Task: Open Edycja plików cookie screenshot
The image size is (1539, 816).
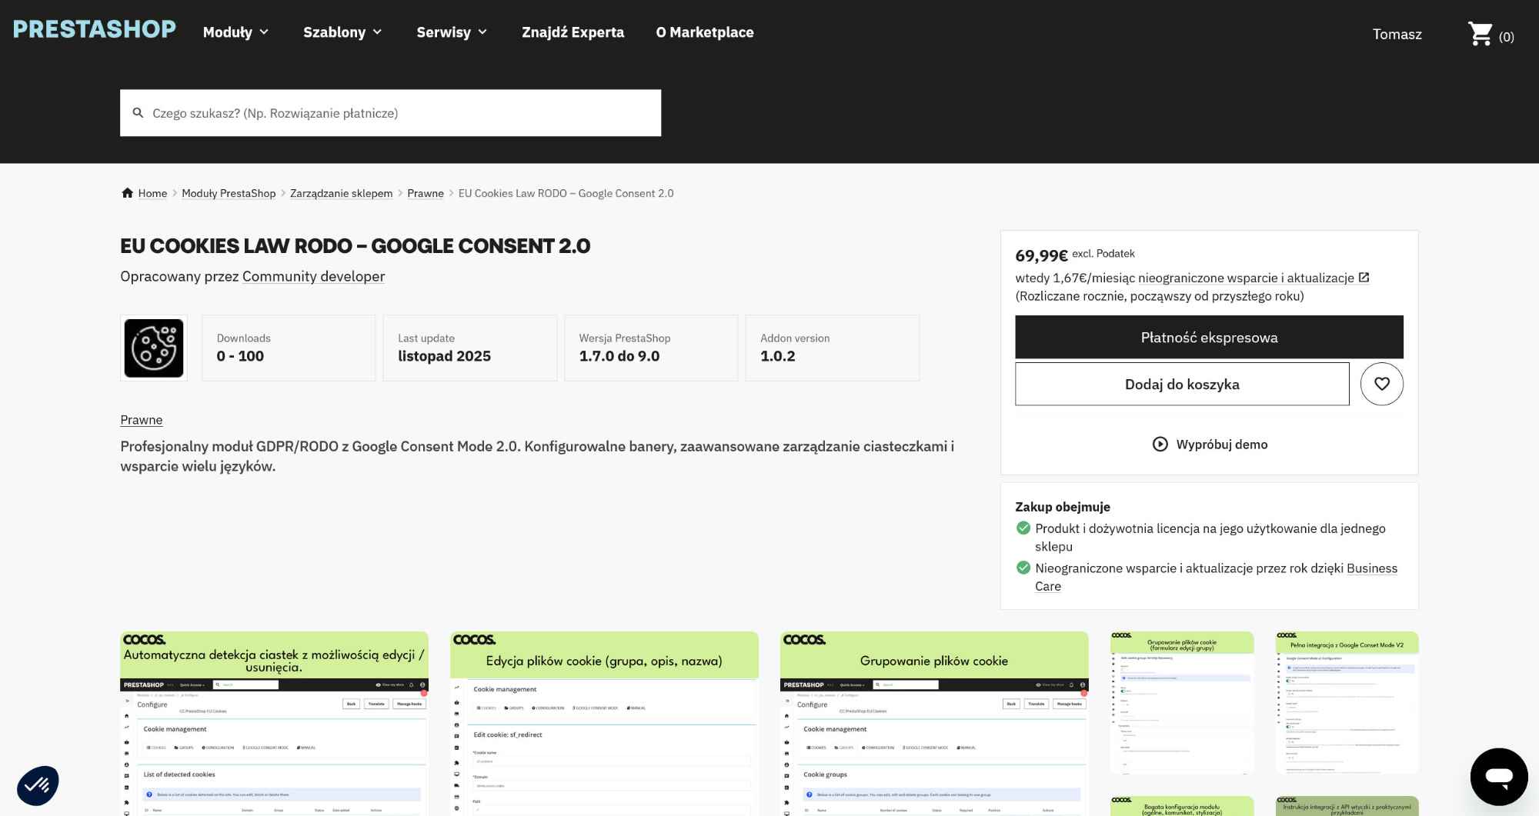Action: click(604, 724)
